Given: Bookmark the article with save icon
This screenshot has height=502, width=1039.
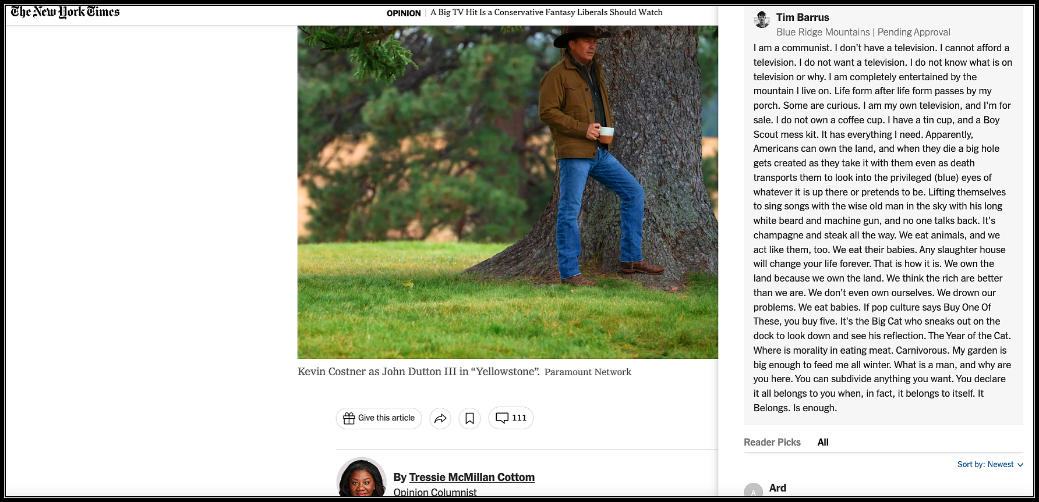Looking at the screenshot, I should coord(469,418).
